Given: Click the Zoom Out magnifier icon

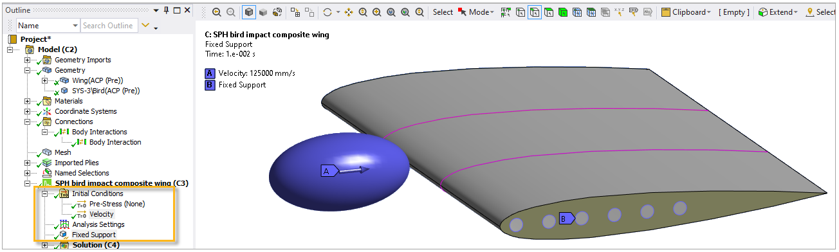Looking at the screenshot, I should [231, 12].
